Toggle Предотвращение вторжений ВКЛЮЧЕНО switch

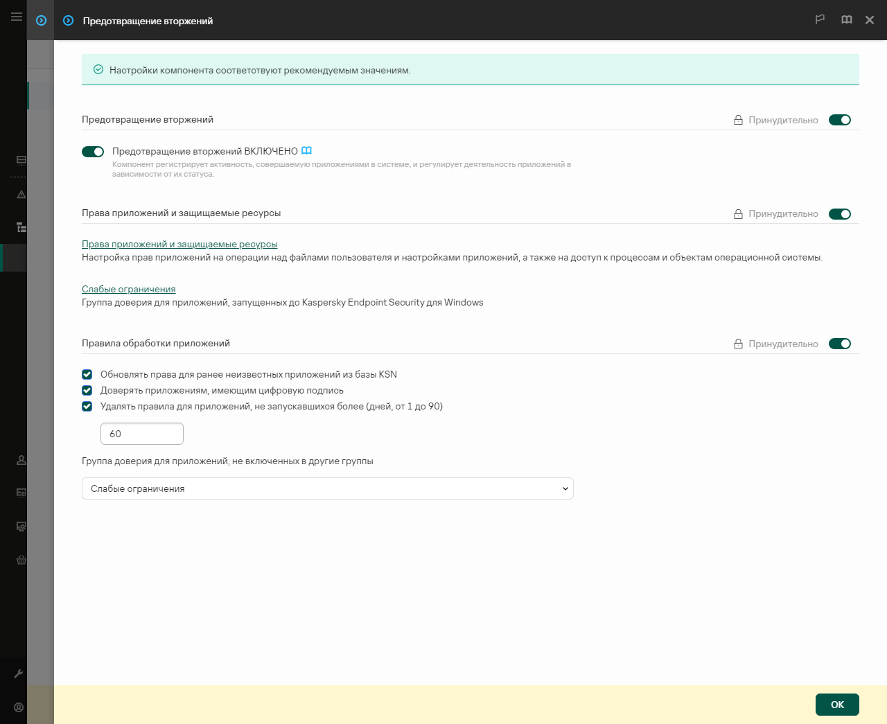[x=93, y=152]
